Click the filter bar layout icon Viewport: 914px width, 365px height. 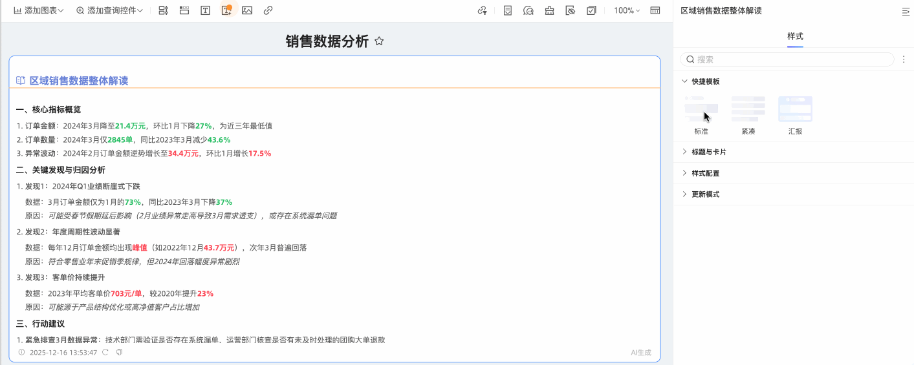pos(163,10)
